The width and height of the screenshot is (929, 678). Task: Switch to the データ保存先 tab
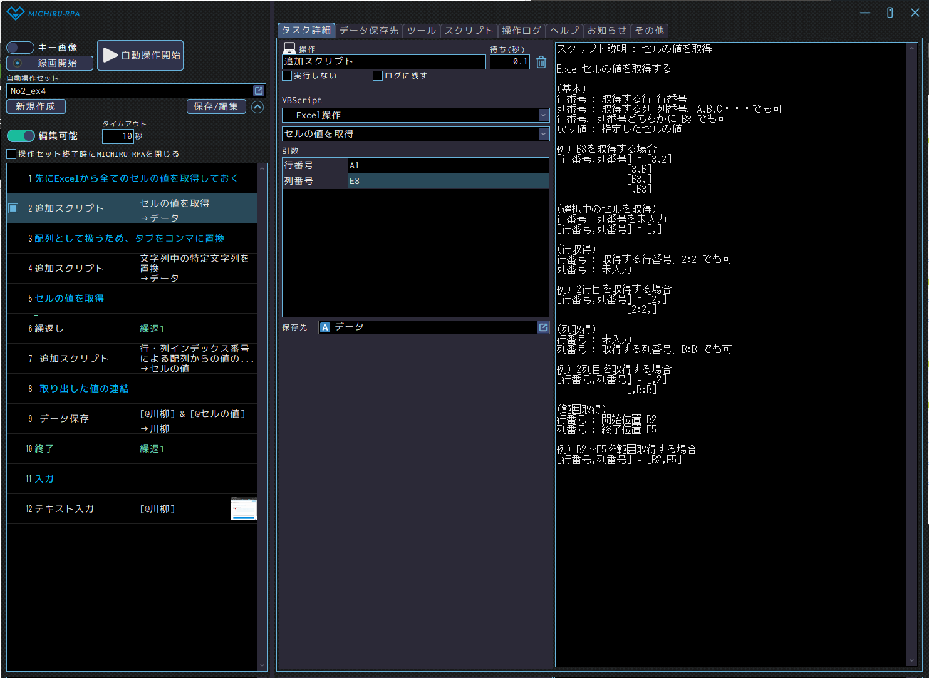(368, 30)
